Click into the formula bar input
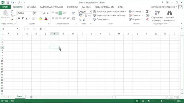Viewport: 184px width, 103px height. click(112, 29)
